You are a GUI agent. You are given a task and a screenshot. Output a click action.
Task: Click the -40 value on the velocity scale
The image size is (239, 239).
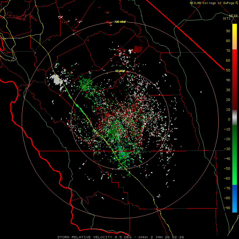click(x=227, y=159)
